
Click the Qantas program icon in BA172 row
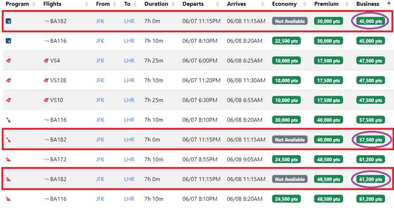[x=8, y=159]
